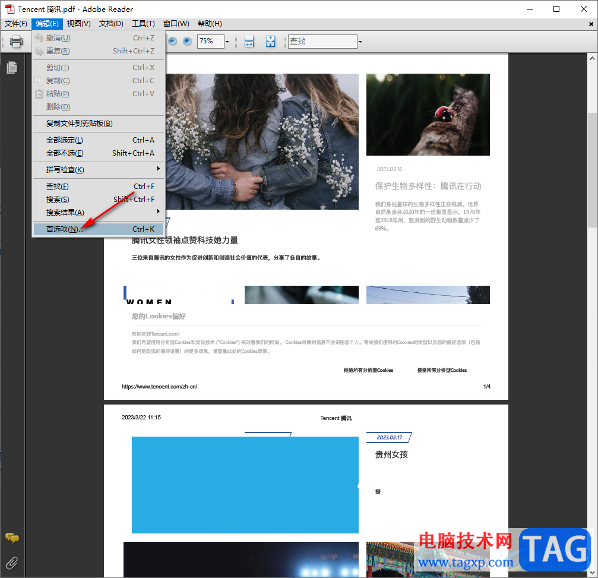The height and width of the screenshot is (578, 598).
Task: Click the vertical scrollbar thumb
Action: (592, 170)
